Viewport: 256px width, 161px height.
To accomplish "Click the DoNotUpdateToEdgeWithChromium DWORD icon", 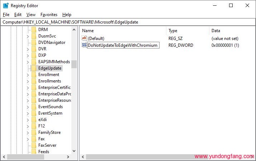I will (x=84, y=45).
